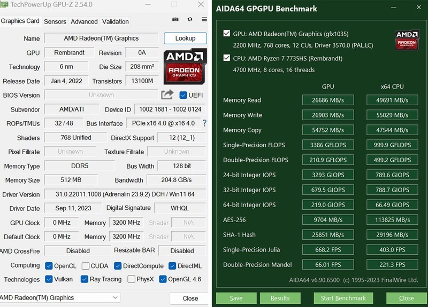Open the AMD Radeon(TM) Graphics device dropdown
428x307 pixels.
click(59, 297)
